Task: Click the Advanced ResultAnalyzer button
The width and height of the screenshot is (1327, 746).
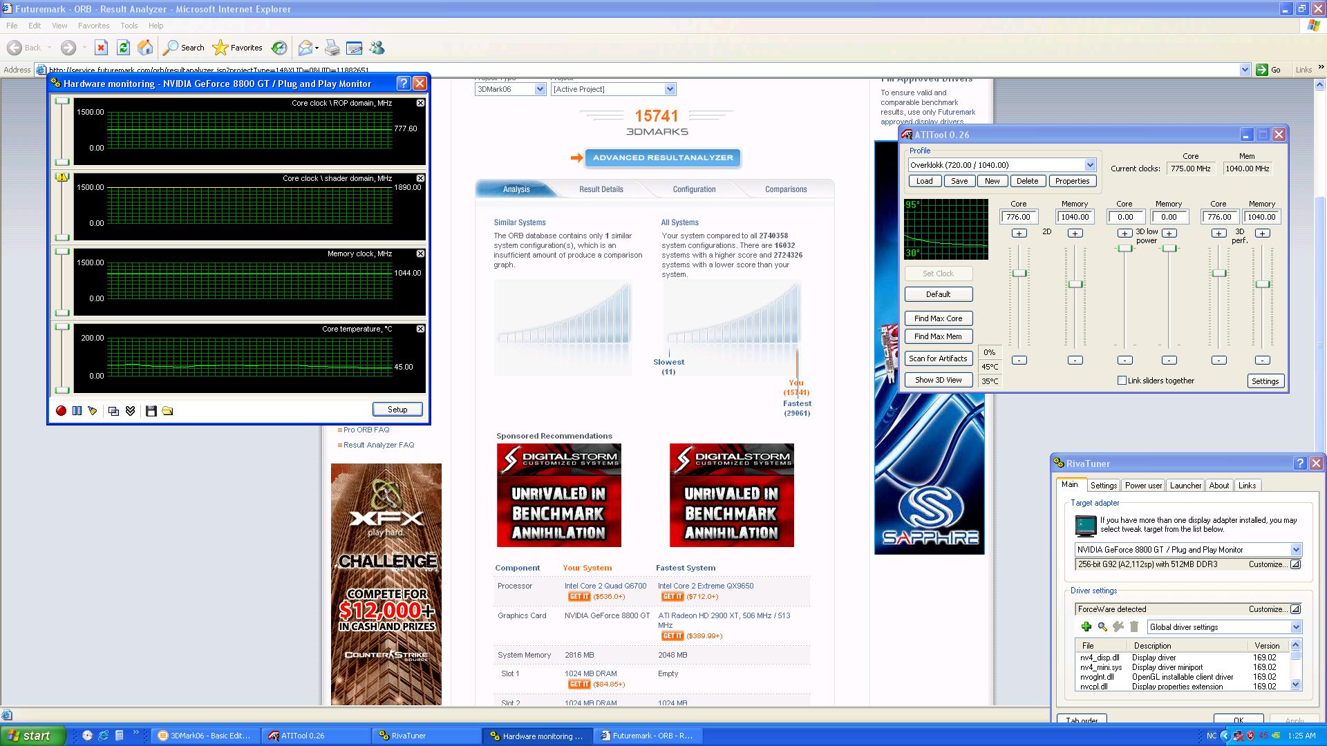Action: 663,157
